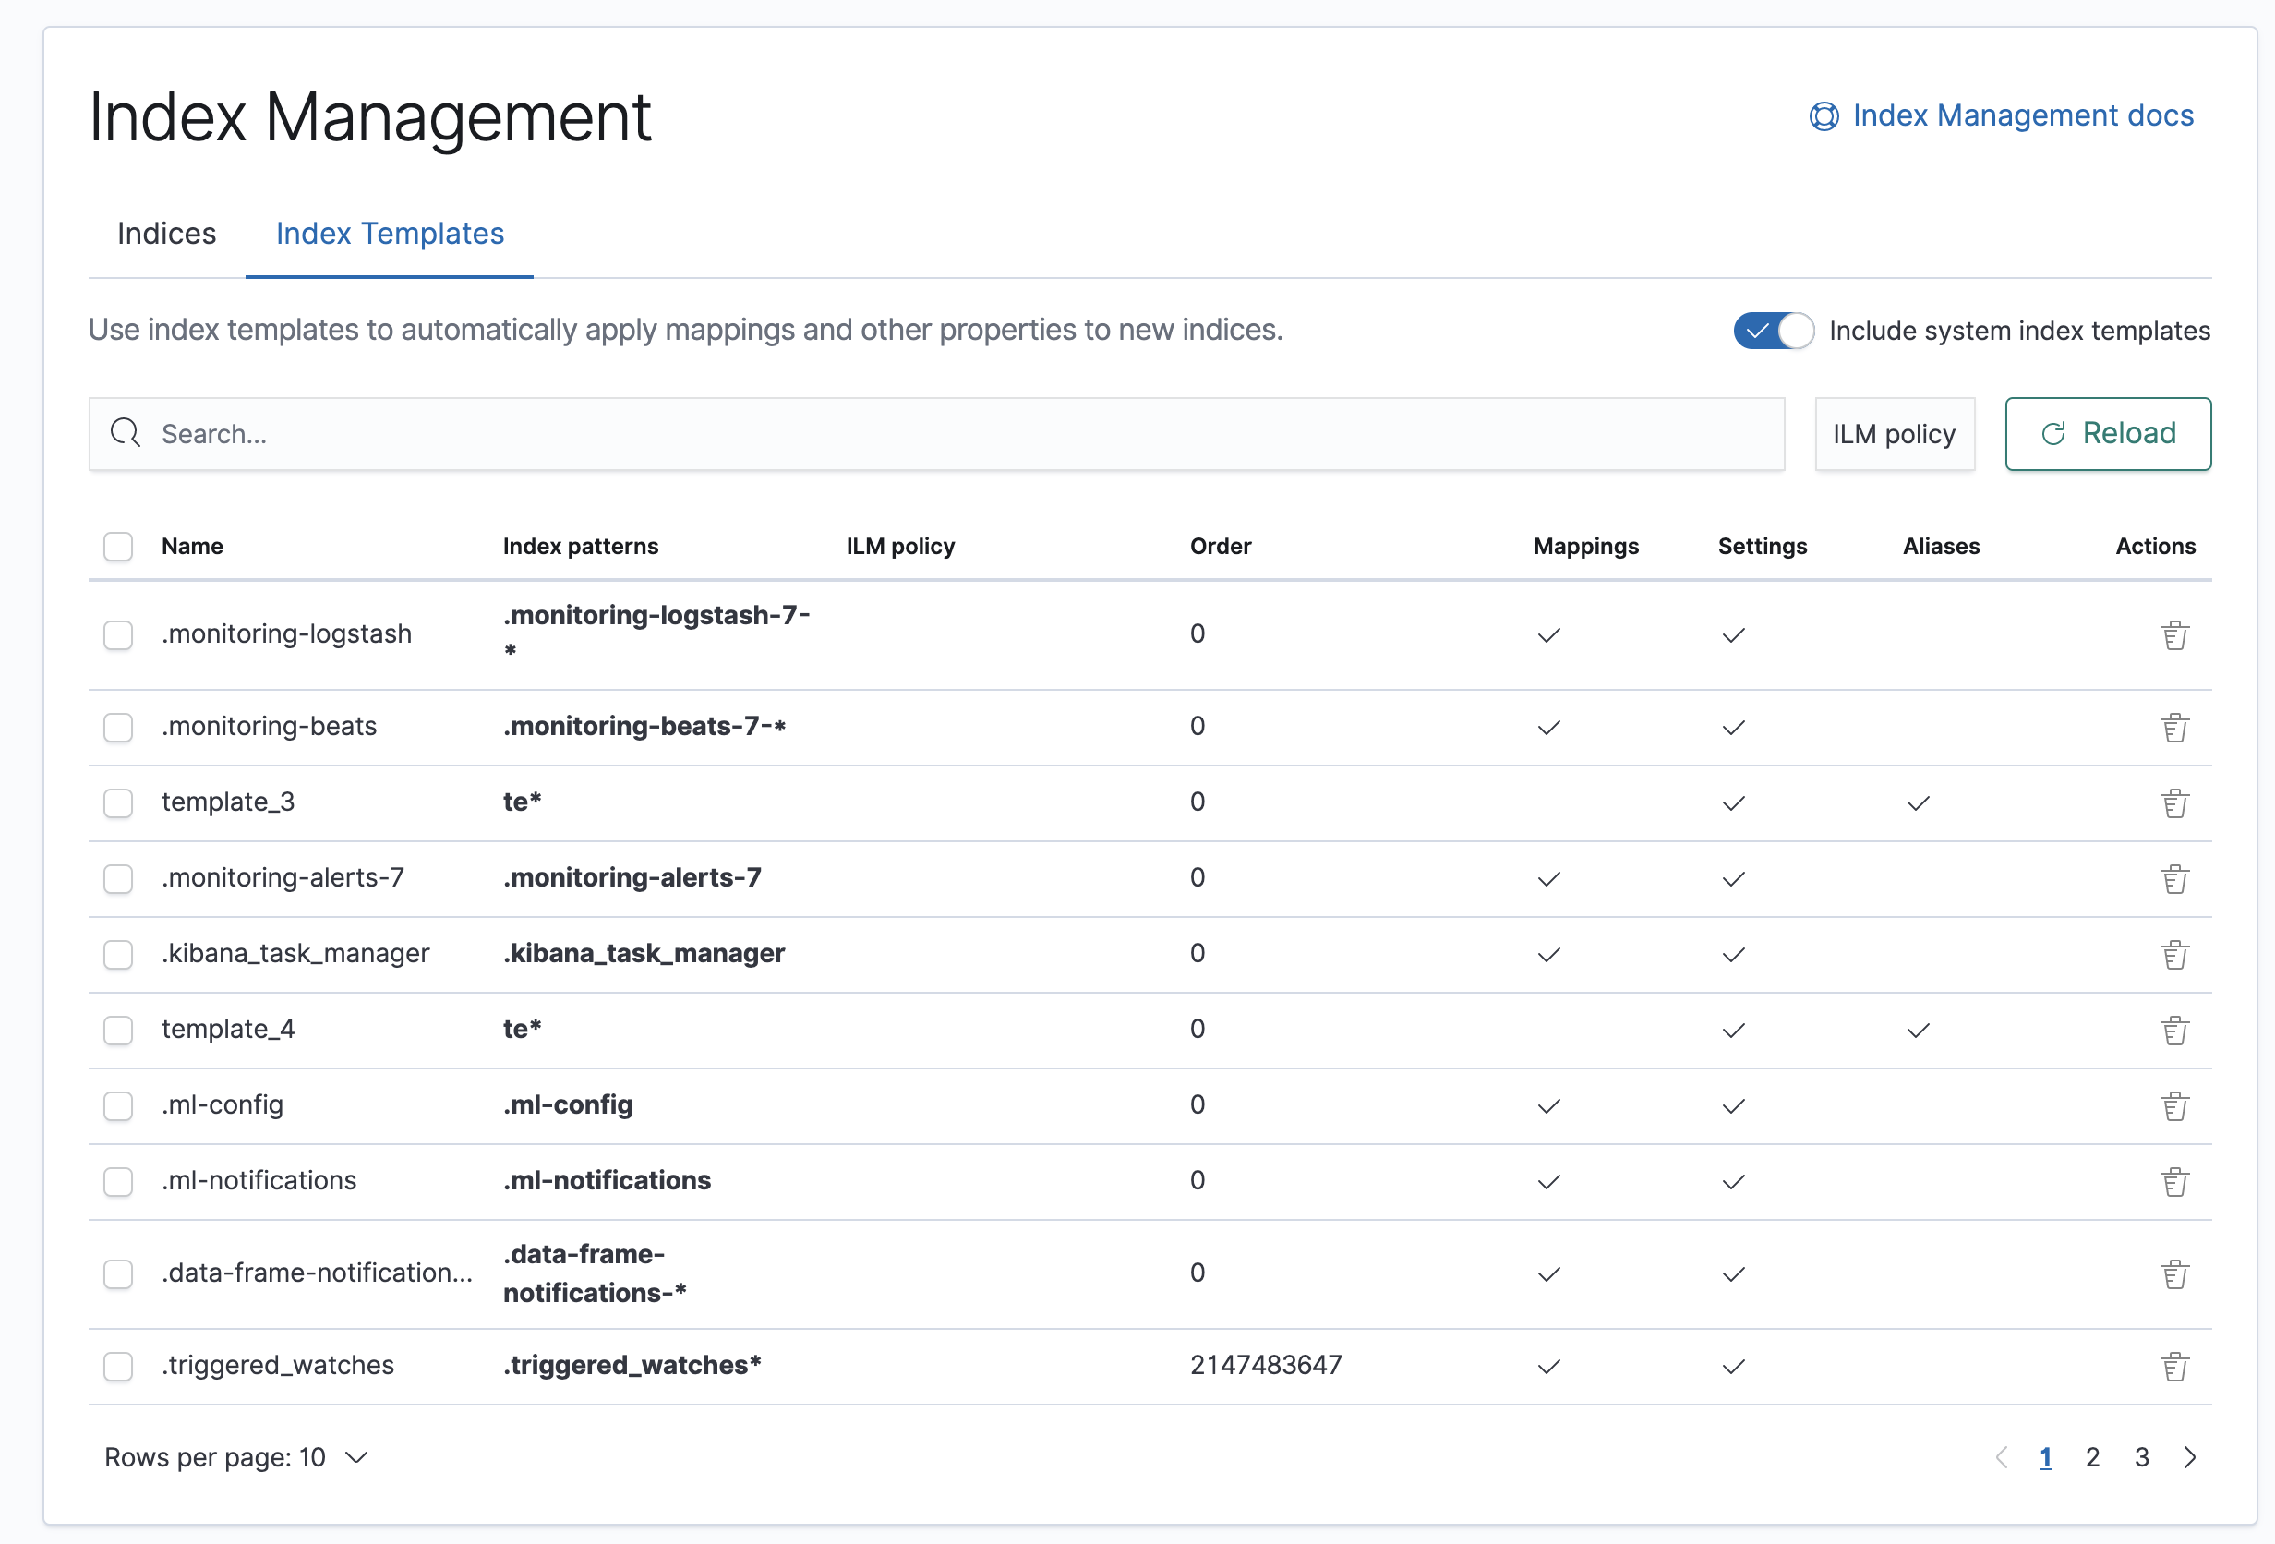Click trash icon in .ml-config row
The image size is (2275, 1544).
click(x=2174, y=1106)
